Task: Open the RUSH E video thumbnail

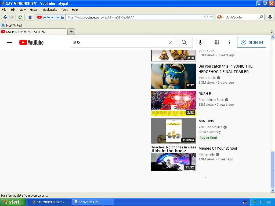Action: (174, 103)
